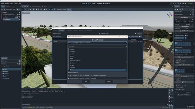Viewport: 195px width, 109px height.
Task: Click the Filter Inputs search field
Action: click(x=97, y=46)
